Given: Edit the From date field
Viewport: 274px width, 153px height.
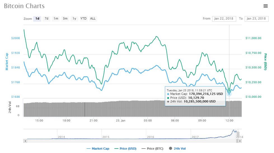Looking at the screenshot, I should click(x=224, y=19).
